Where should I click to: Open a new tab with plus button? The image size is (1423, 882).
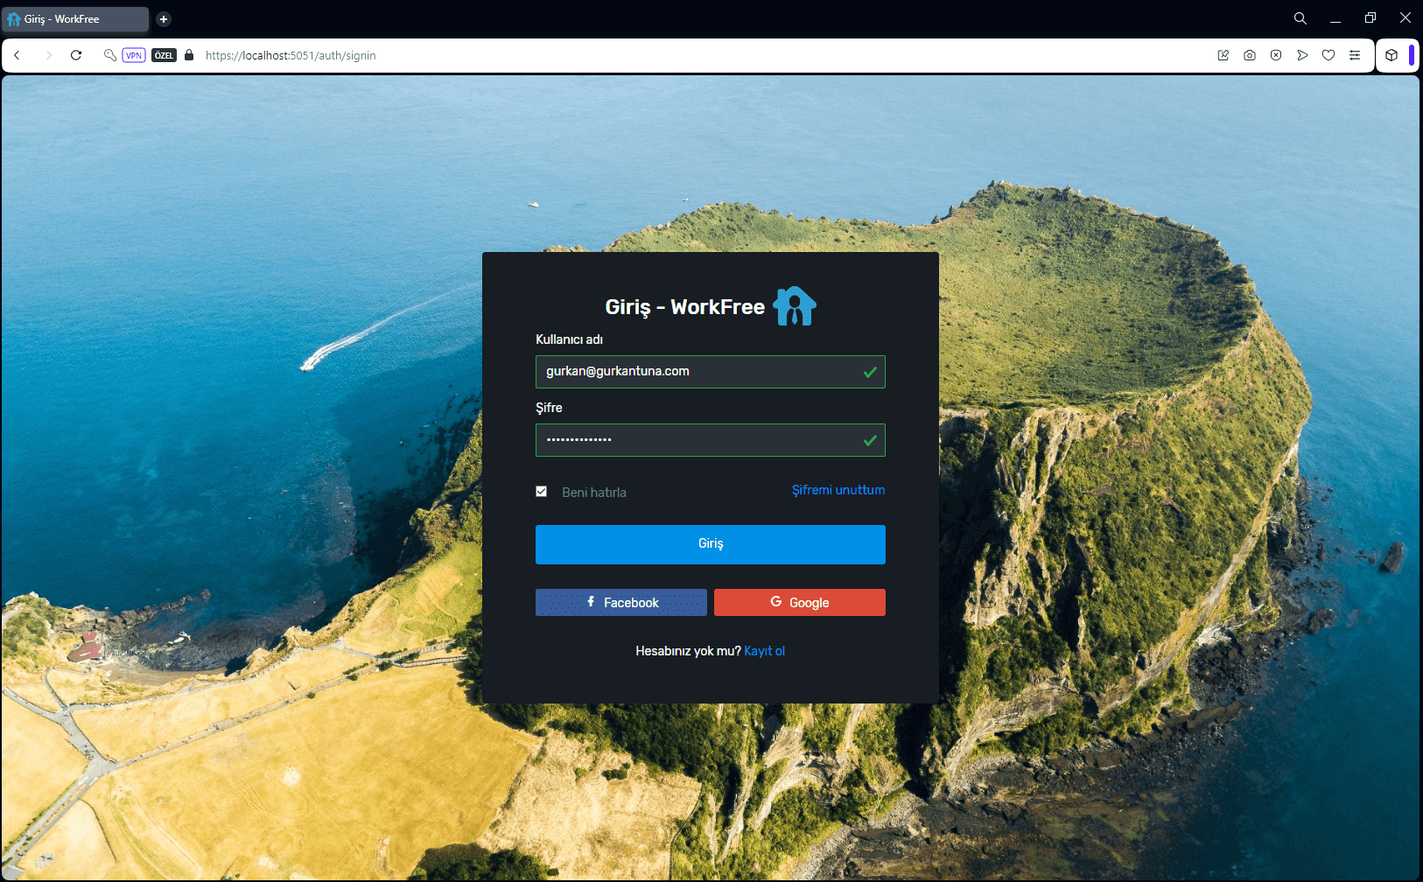pos(164,19)
